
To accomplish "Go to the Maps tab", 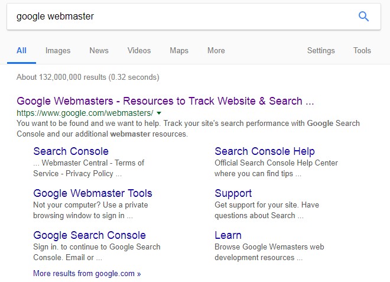I will 179,50.
